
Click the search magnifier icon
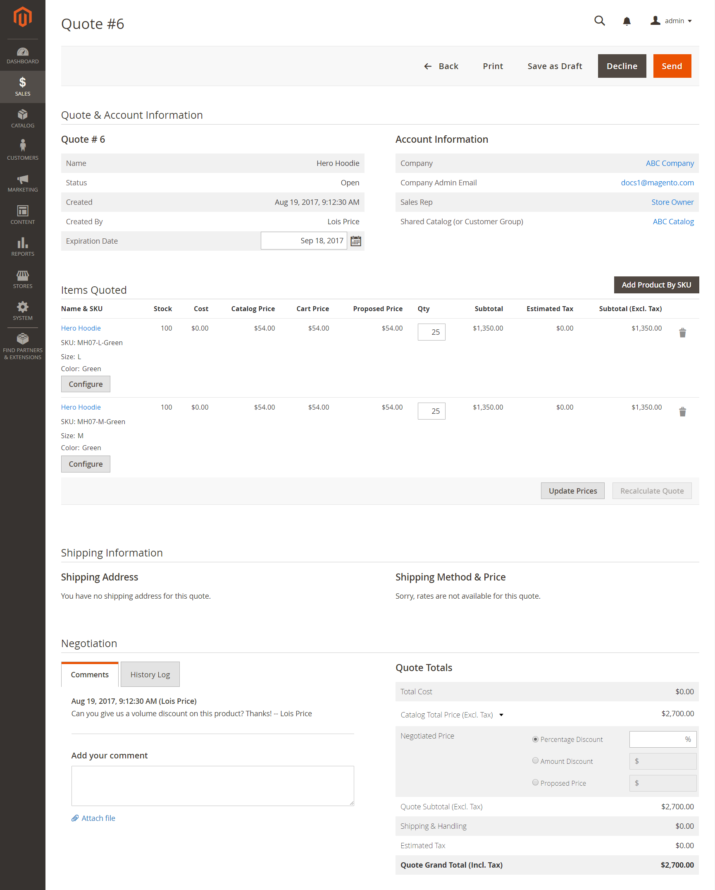point(600,21)
